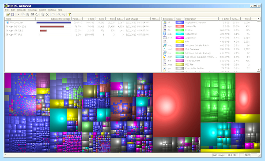Click the NUM status bar indicator

(247, 155)
